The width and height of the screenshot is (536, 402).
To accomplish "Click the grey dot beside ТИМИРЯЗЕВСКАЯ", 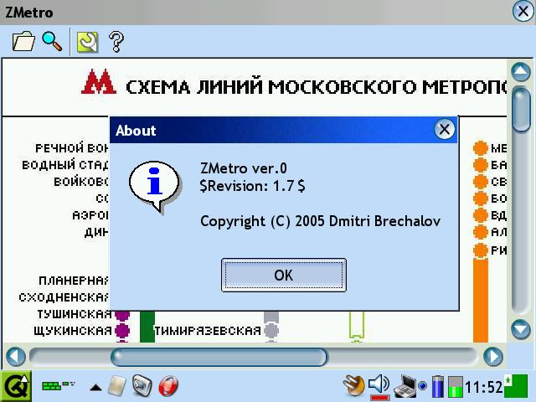I will click(x=271, y=331).
